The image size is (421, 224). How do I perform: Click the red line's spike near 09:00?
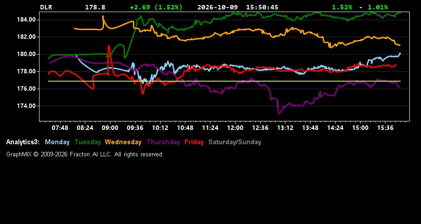click(x=109, y=46)
